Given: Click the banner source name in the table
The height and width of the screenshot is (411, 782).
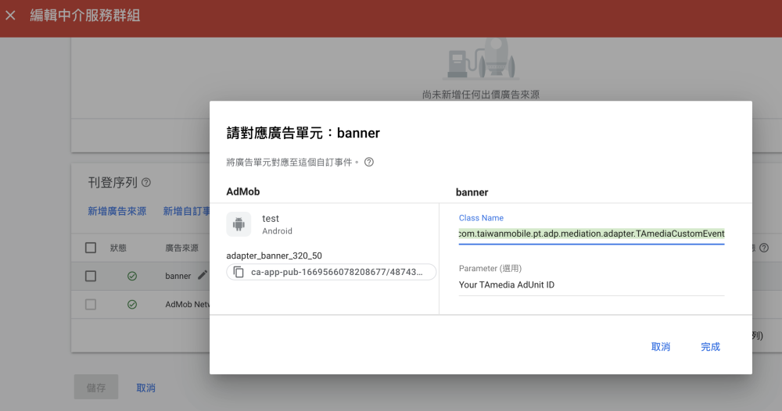Looking at the screenshot, I should click(178, 276).
